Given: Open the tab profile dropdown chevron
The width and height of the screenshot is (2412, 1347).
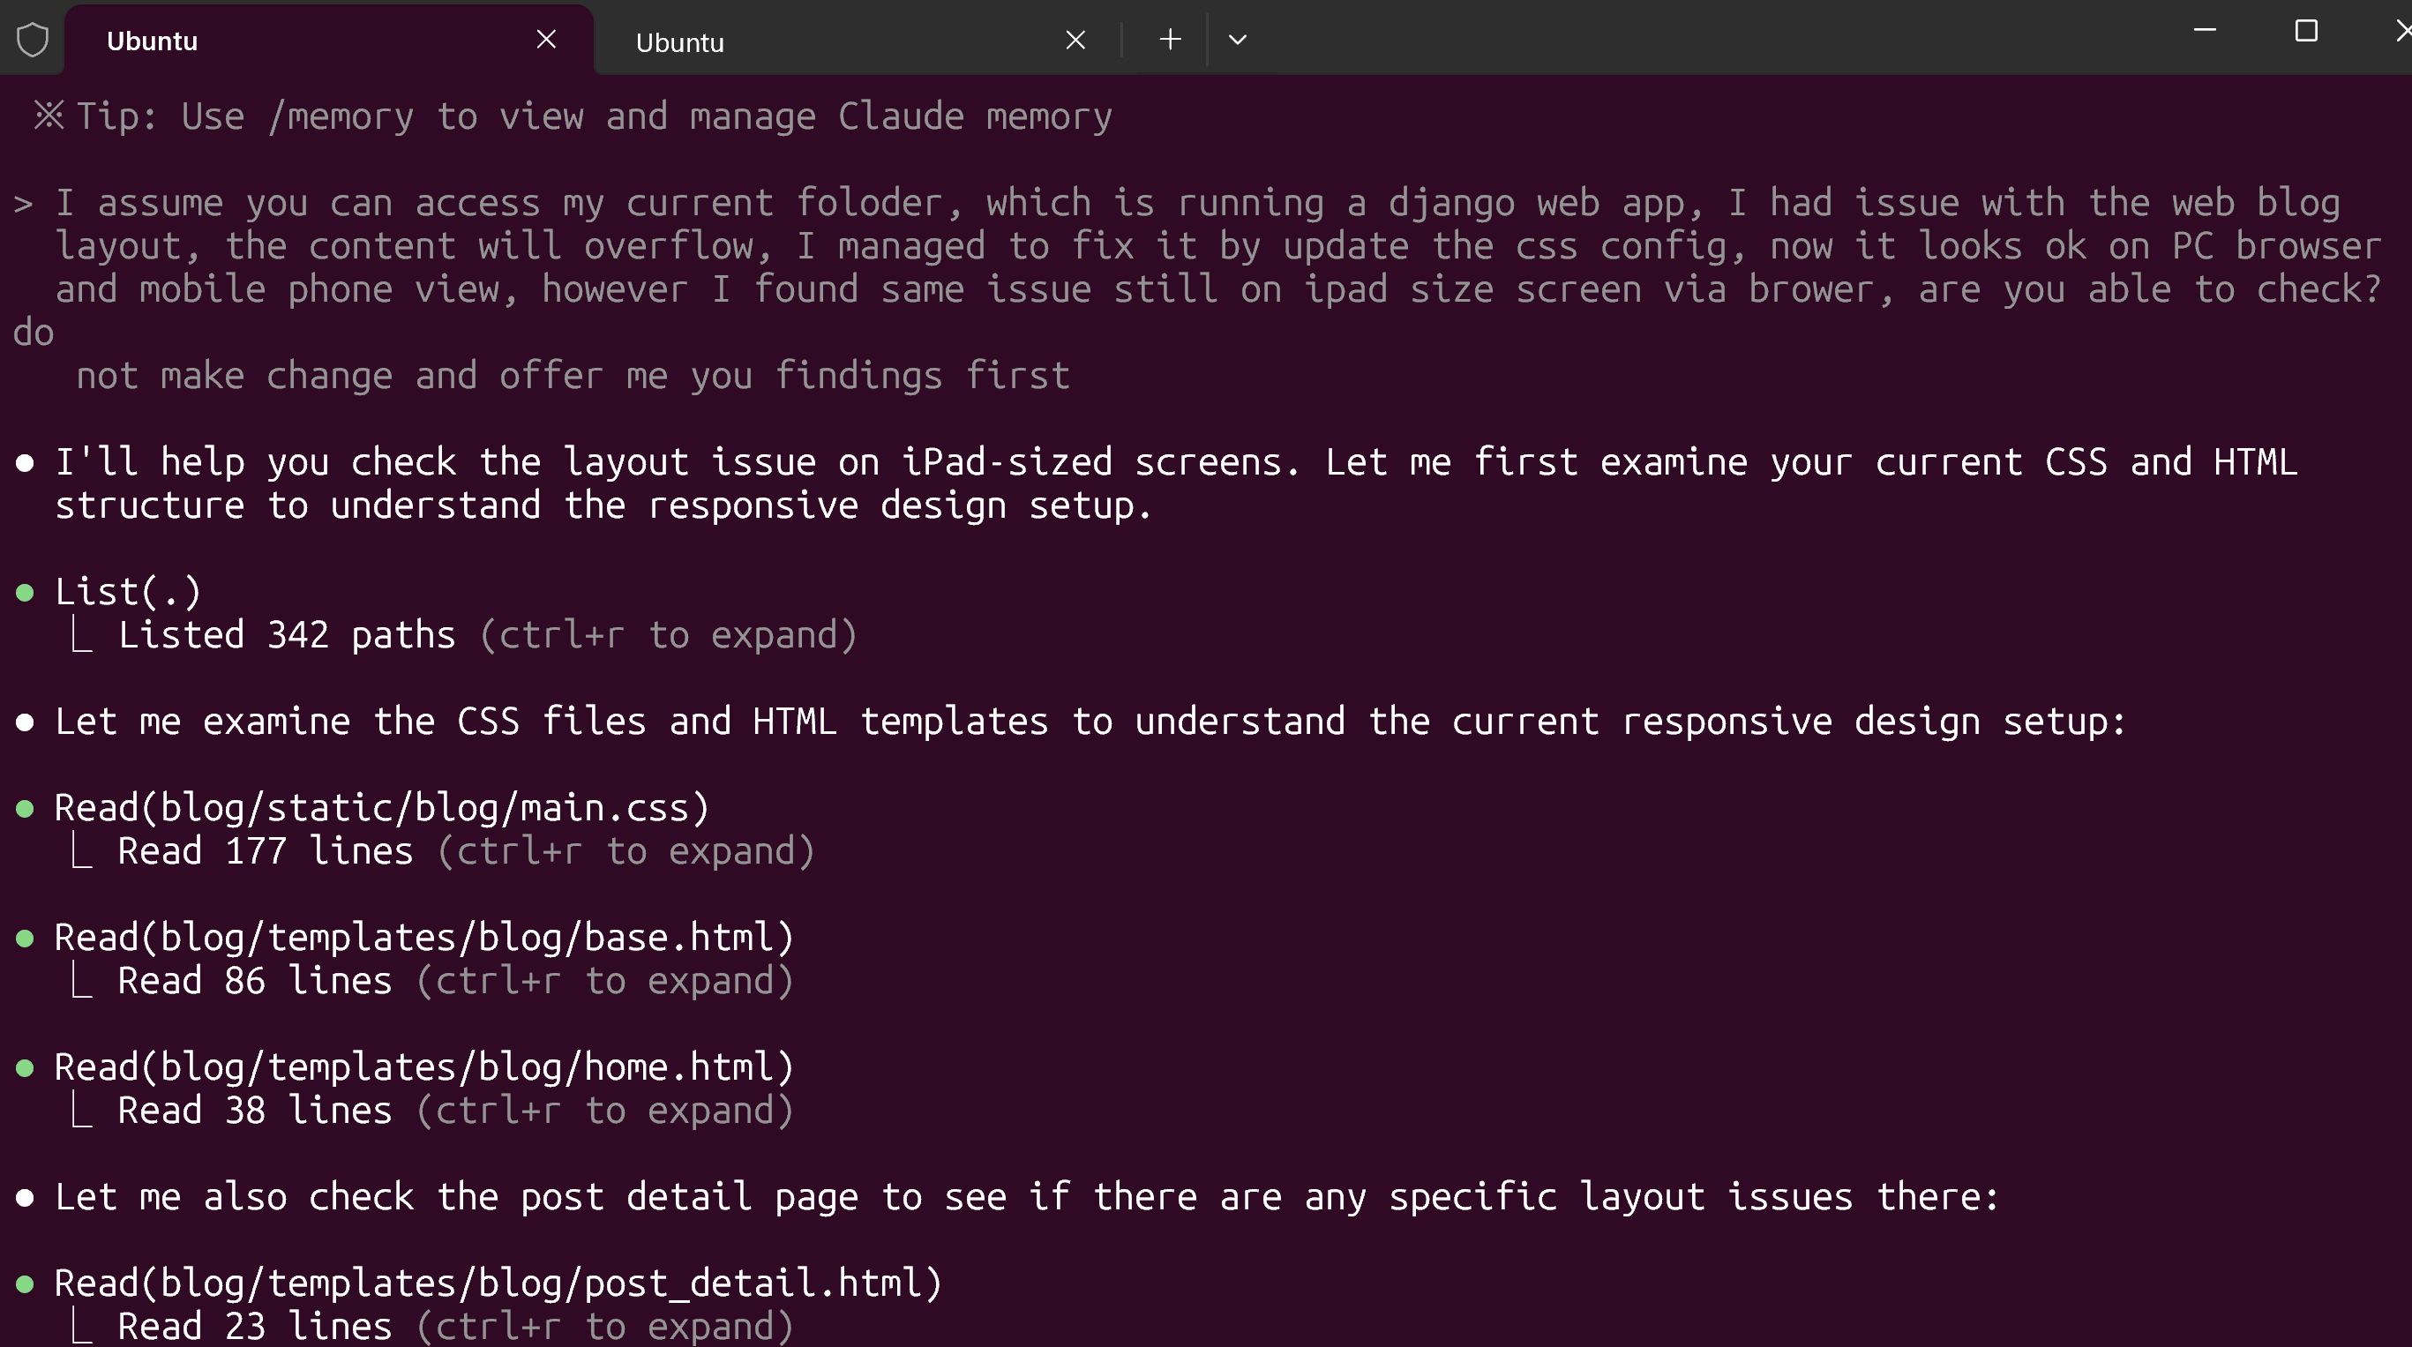Looking at the screenshot, I should 1238,40.
